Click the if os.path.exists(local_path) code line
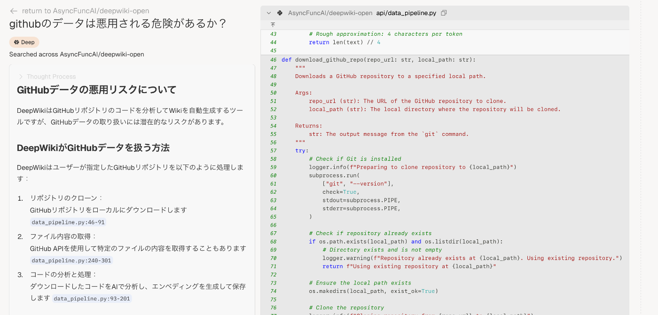Screen dimensions: 658x315 click(x=406, y=242)
